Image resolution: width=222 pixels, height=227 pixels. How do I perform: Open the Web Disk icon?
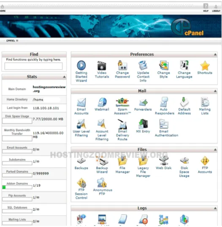click(164, 161)
